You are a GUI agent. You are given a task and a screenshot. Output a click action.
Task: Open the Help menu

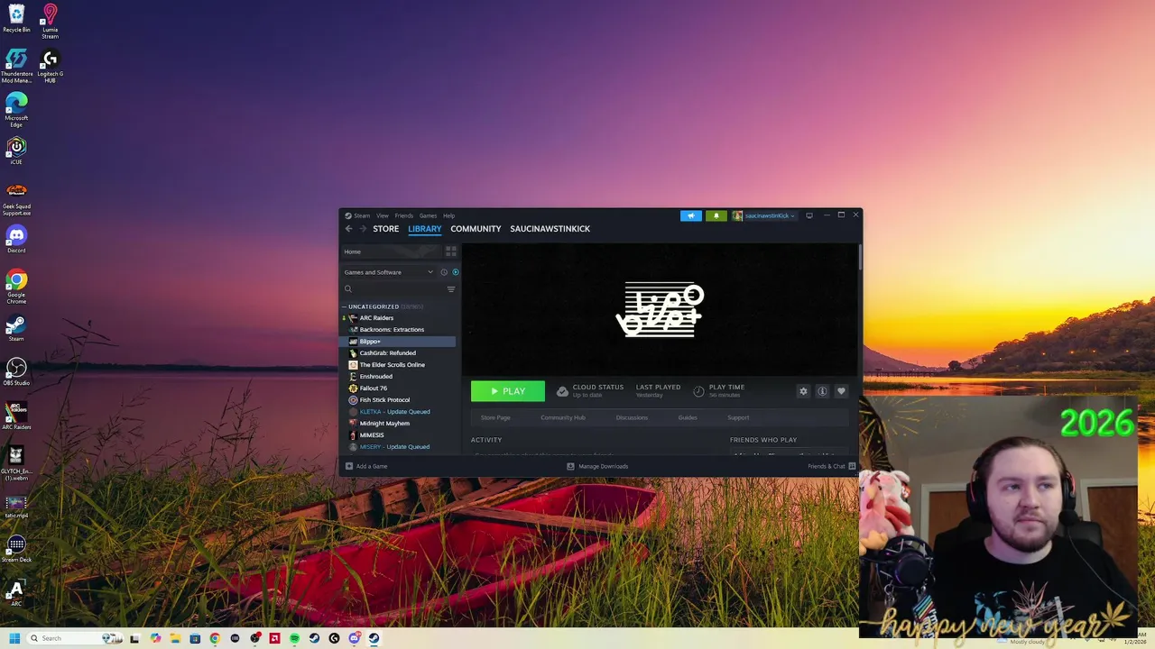[448, 215]
